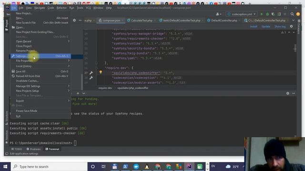Open the Structure tool window side tab
Viewport: 305px width, 171px height.
6,118
